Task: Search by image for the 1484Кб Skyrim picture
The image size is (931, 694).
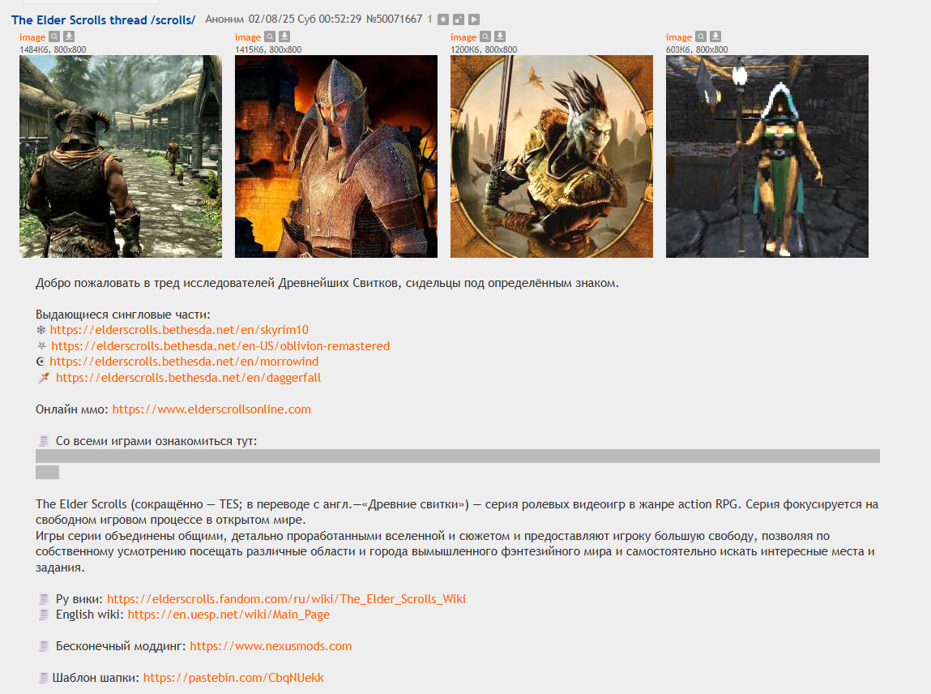Action: click(x=54, y=36)
